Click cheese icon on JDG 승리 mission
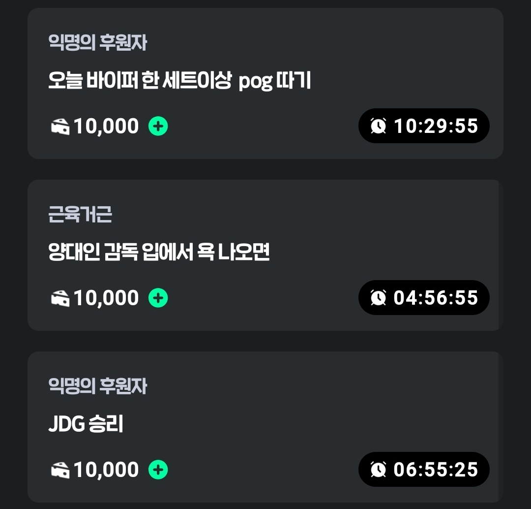The image size is (531, 509). point(60,470)
